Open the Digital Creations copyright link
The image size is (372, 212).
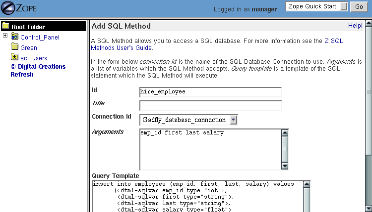(x=38, y=67)
